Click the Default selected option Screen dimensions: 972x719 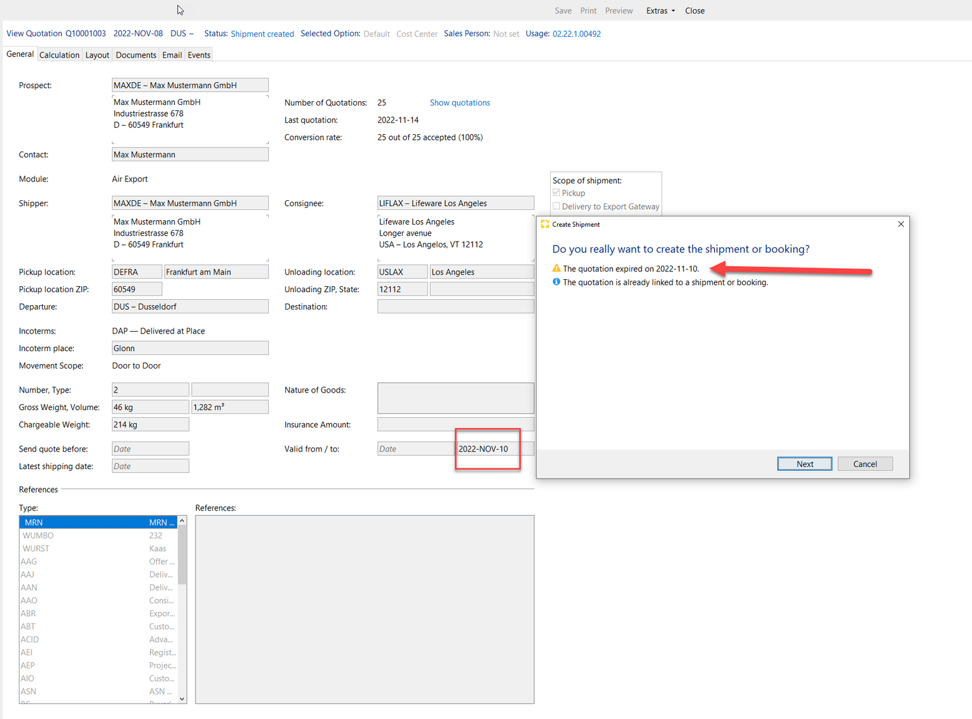coord(376,34)
